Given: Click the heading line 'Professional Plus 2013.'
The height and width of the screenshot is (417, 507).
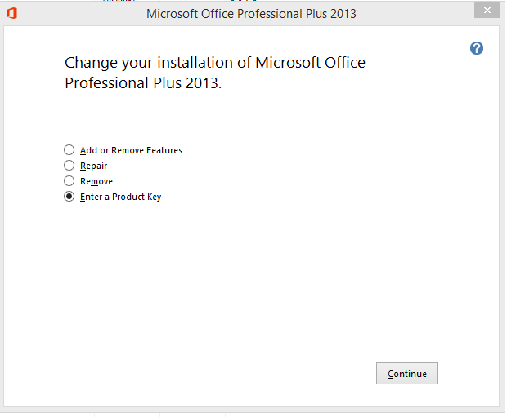Looking at the screenshot, I should 143,83.
